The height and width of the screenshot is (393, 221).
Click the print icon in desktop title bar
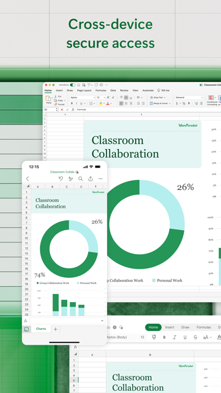click(101, 85)
